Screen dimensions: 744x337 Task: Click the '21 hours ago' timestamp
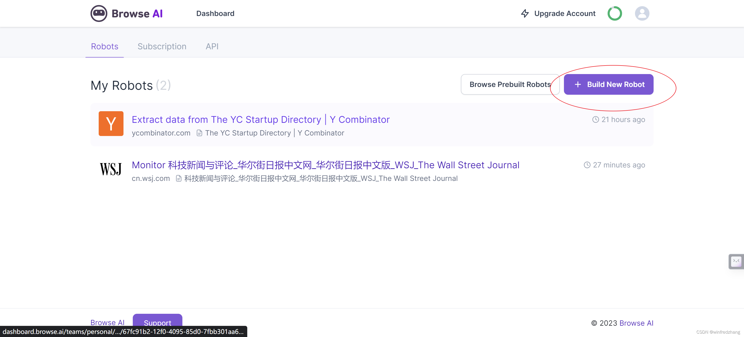tap(623, 119)
